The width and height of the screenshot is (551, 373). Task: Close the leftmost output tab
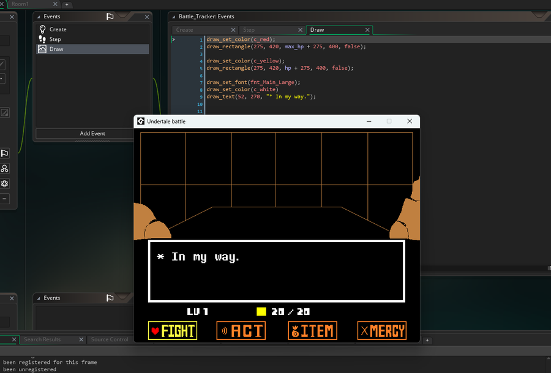(14, 339)
